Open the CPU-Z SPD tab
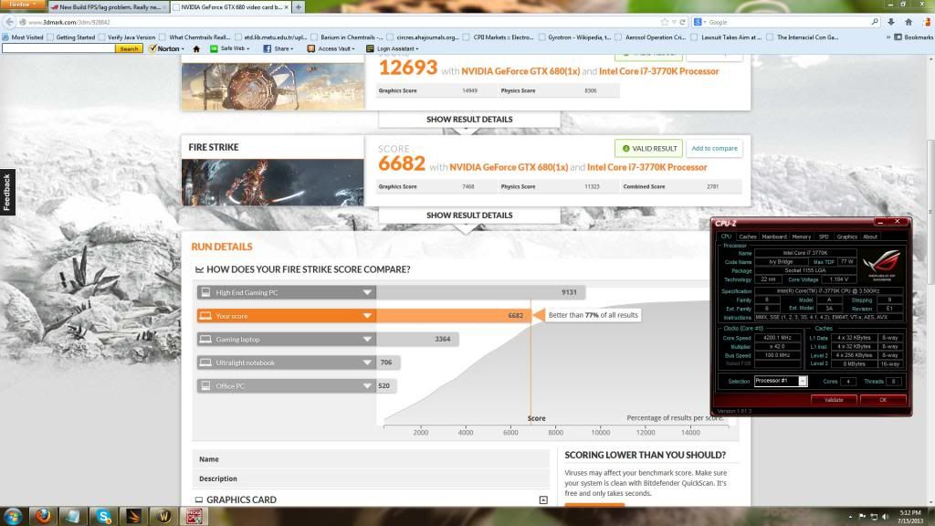Viewport: 935px width, 526px height. pyautogui.click(x=824, y=237)
